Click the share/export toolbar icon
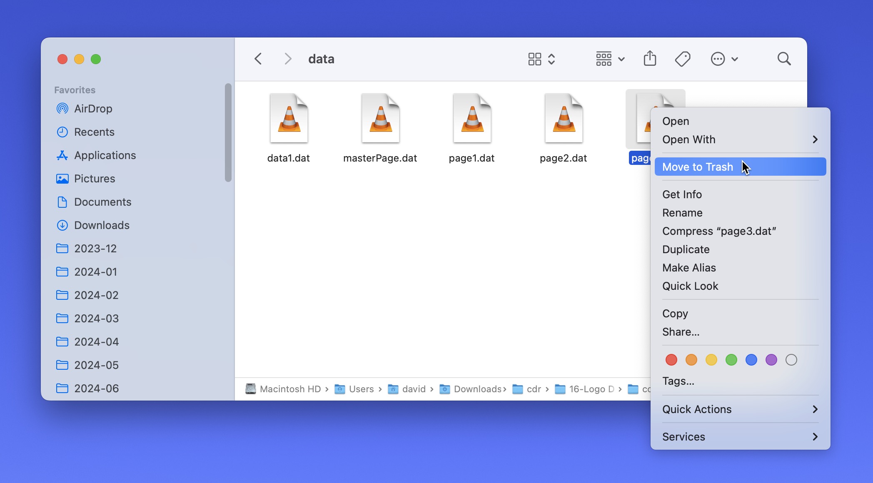This screenshot has height=483, width=873. click(651, 58)
